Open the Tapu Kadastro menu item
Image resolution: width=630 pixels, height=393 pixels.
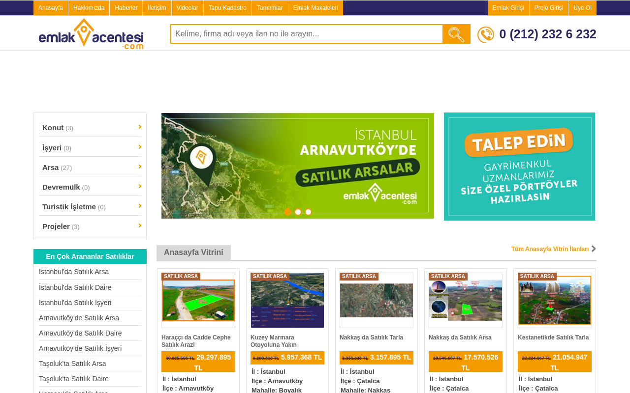(x=227, y=8)
